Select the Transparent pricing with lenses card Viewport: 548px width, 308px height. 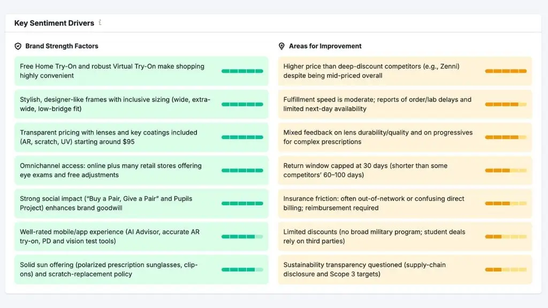point(141,137)
